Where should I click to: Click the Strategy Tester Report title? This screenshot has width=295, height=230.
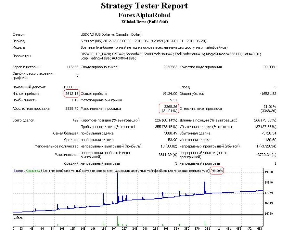coord(144,6)
